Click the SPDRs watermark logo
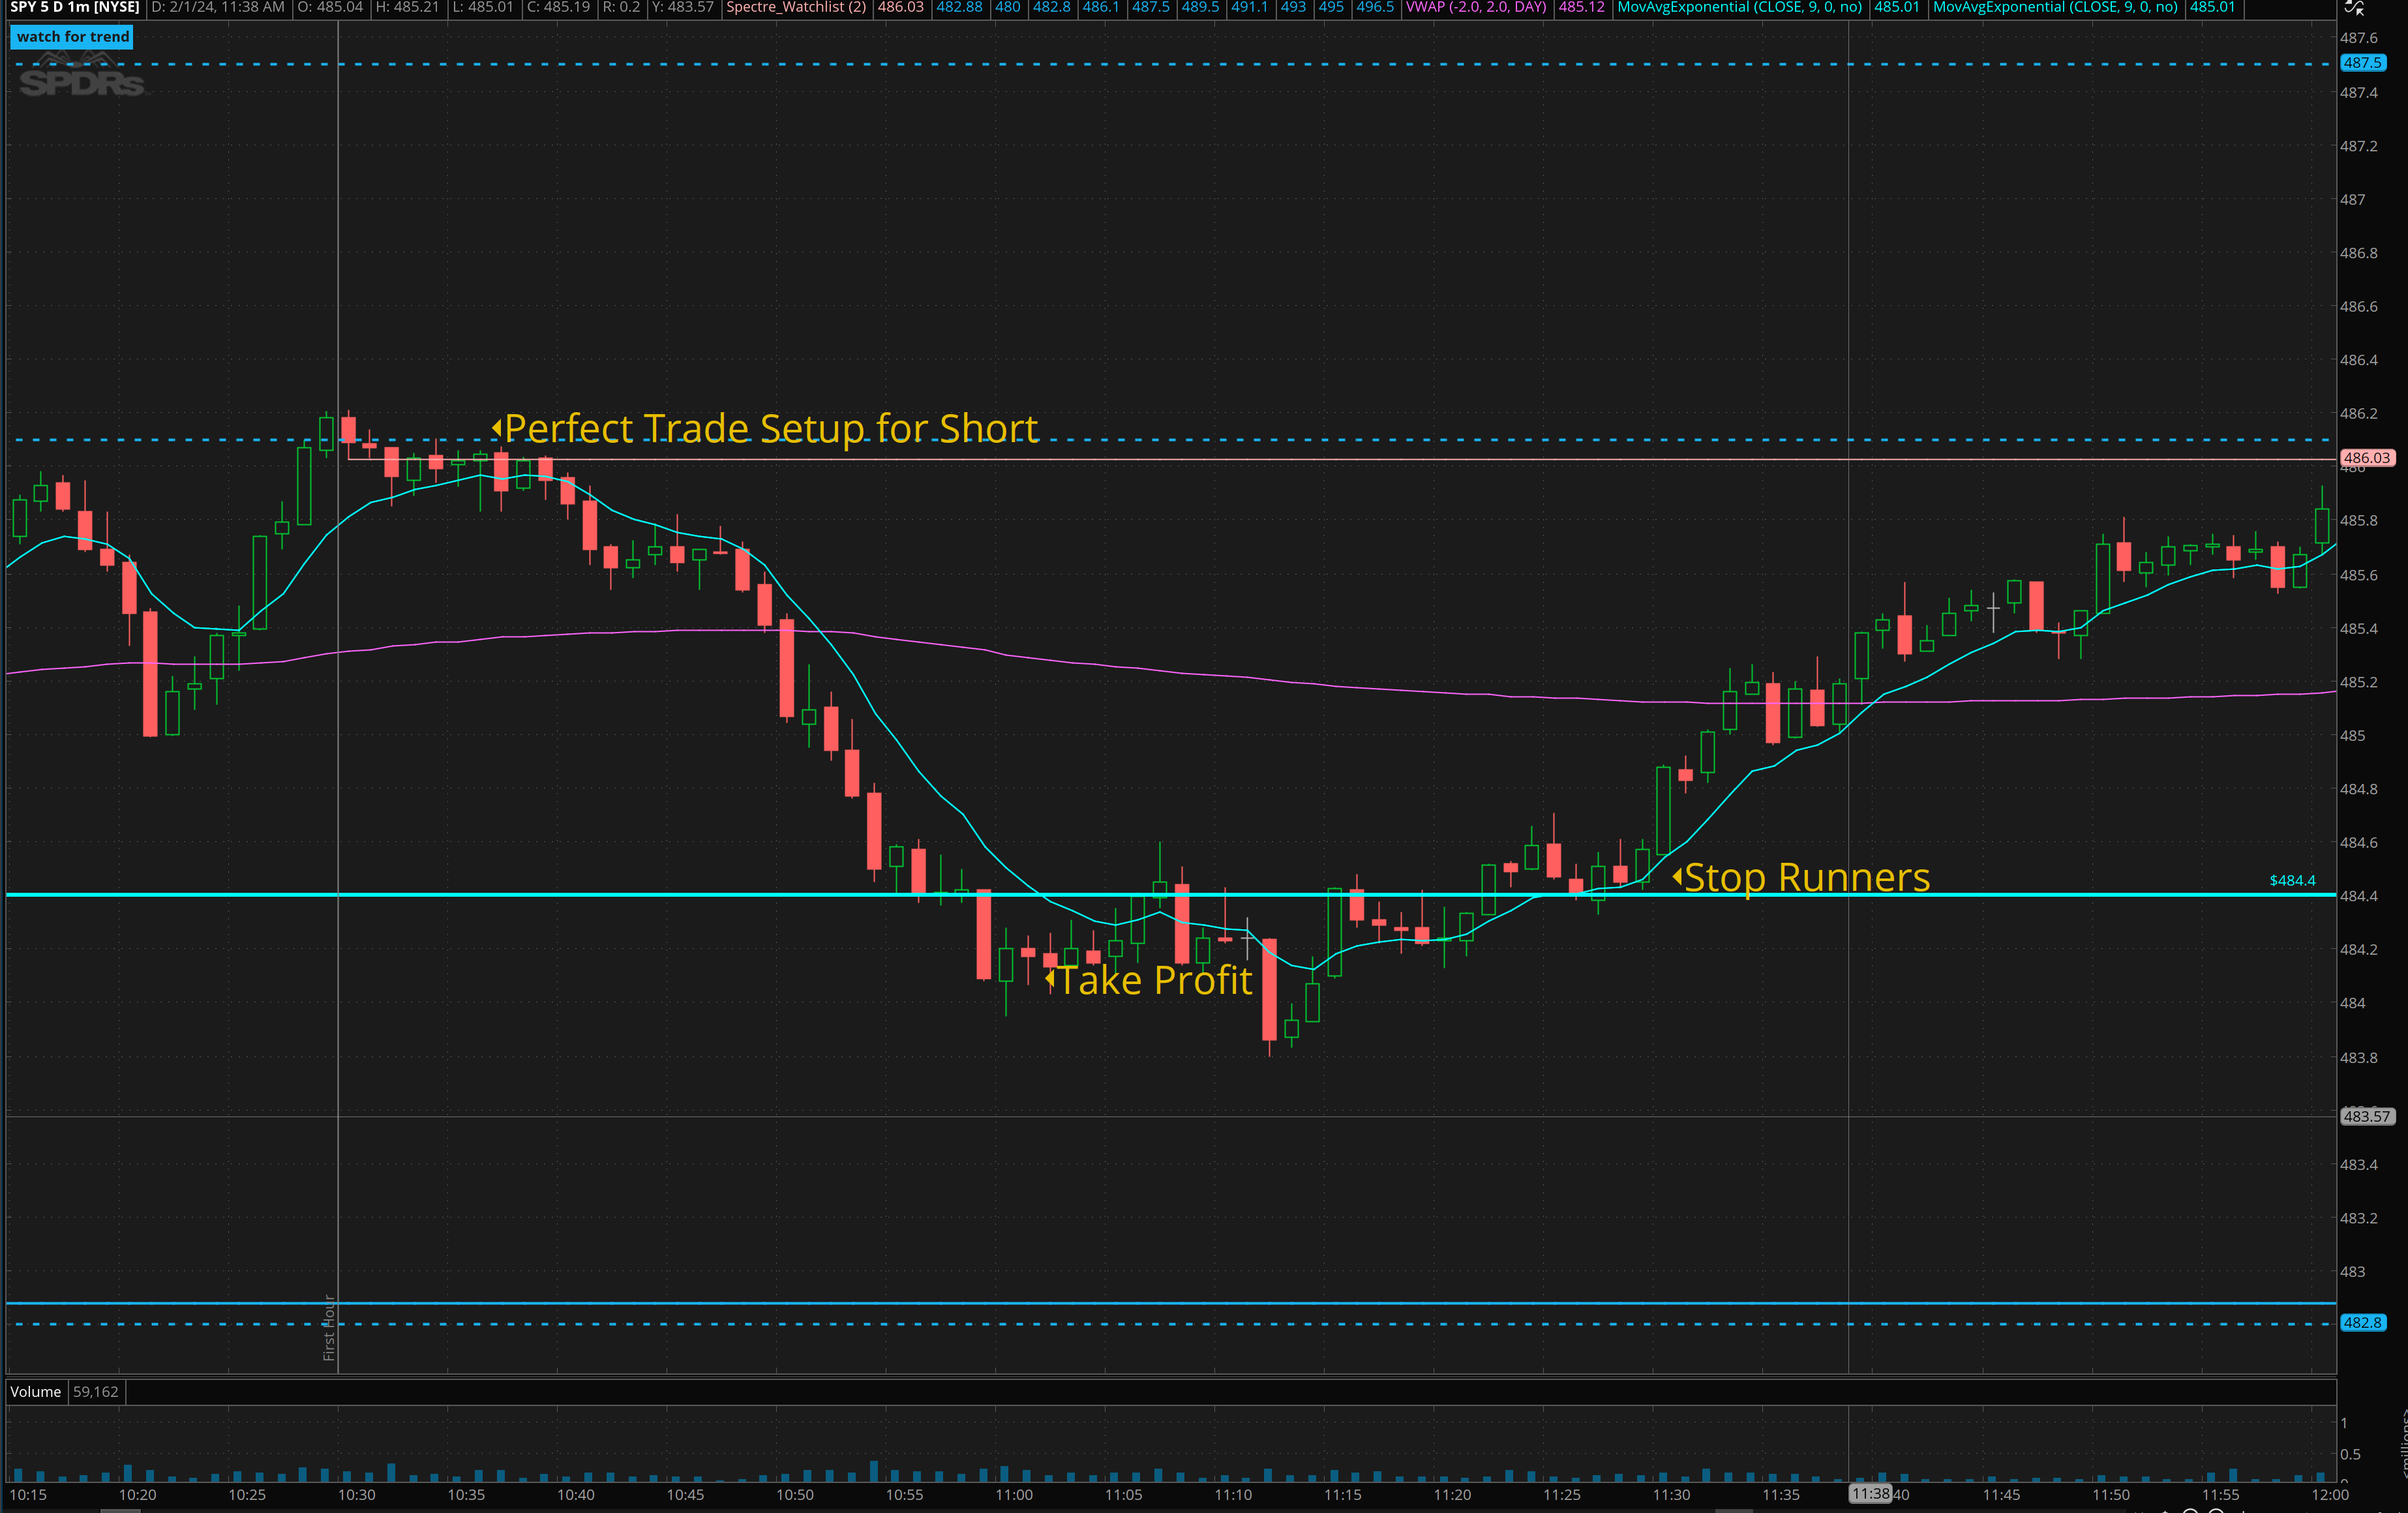The image size is (2408, 1513). [x=82, y=82]
